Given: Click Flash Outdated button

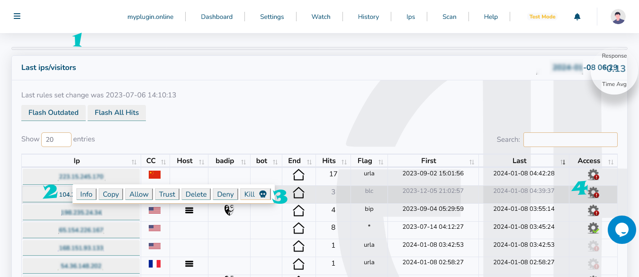Looking at the screenshot, I should (54, 113).
